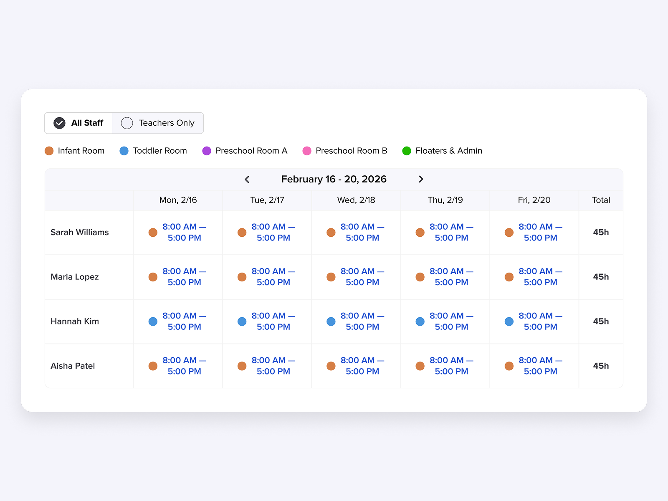Click the February 16 - 20, 2026 date range
This screenshot has height=501, width=668.
tap(334, 179)
